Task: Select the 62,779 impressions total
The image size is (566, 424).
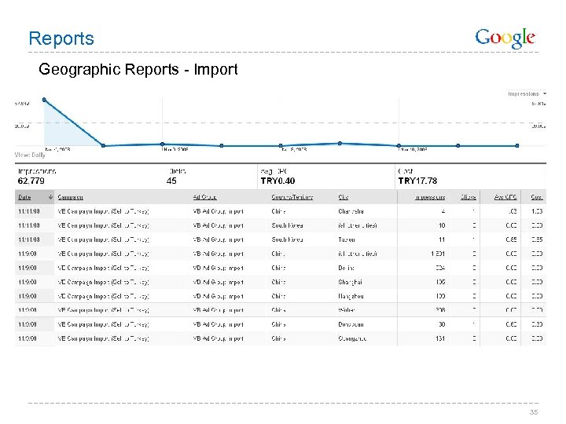Action: point(31,181)
